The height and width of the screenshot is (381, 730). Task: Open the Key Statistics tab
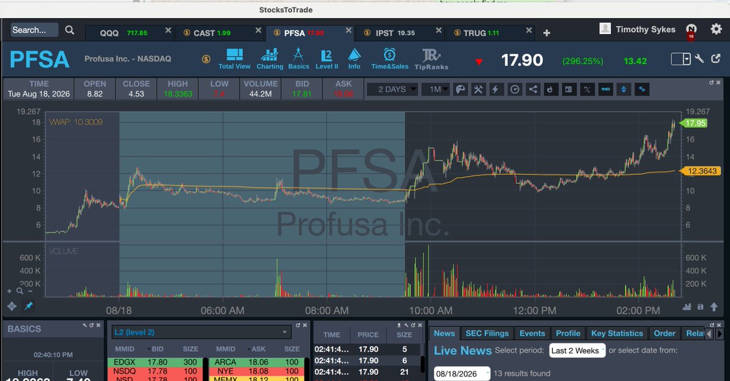pyautogui.click(x=617, y=333)
